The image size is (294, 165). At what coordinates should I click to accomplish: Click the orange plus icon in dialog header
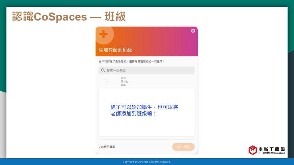click(x=103, y=34)
